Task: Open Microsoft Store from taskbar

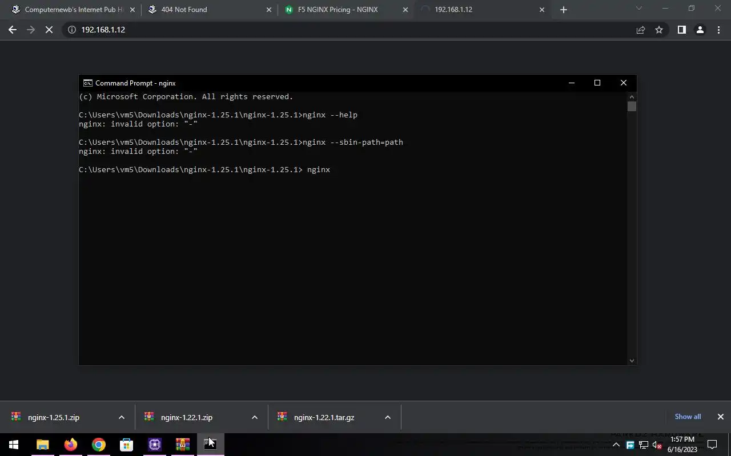Action: tap(127, 445)
